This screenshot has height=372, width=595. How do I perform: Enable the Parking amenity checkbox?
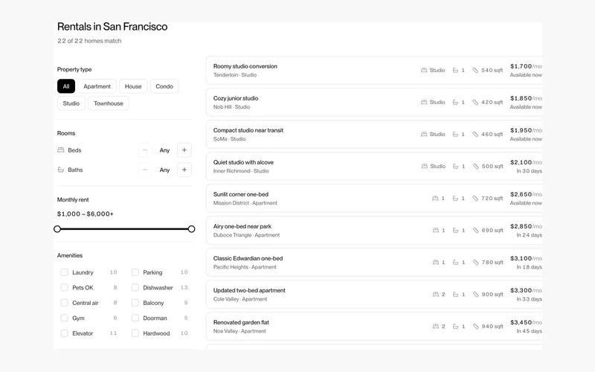click(x=135, y=272)
